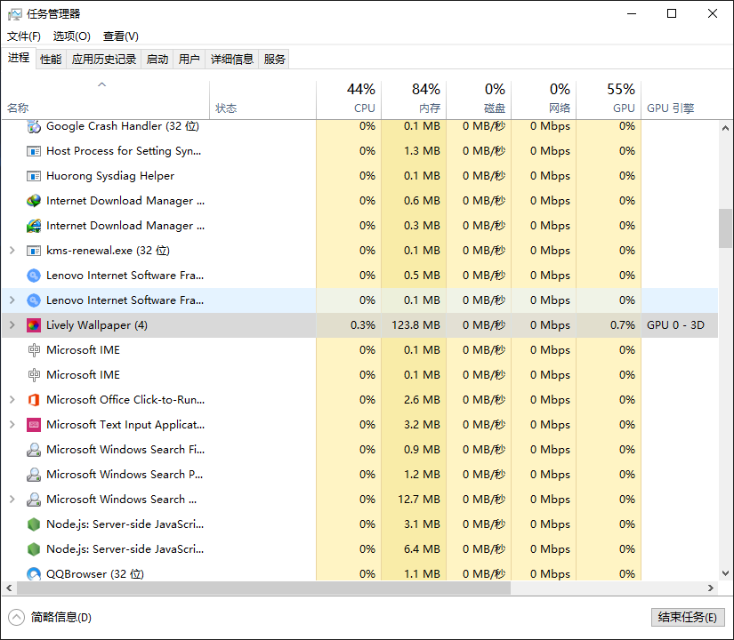Click the 12.7 MB memory value
The height and width of the screenshot is (640, 734).
click(419, 500)
